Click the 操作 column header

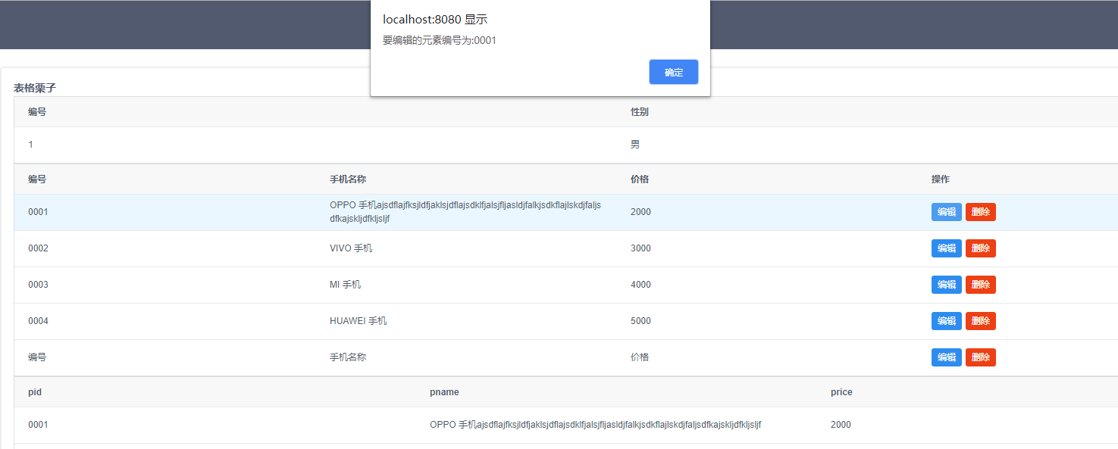tap(941, 179)
